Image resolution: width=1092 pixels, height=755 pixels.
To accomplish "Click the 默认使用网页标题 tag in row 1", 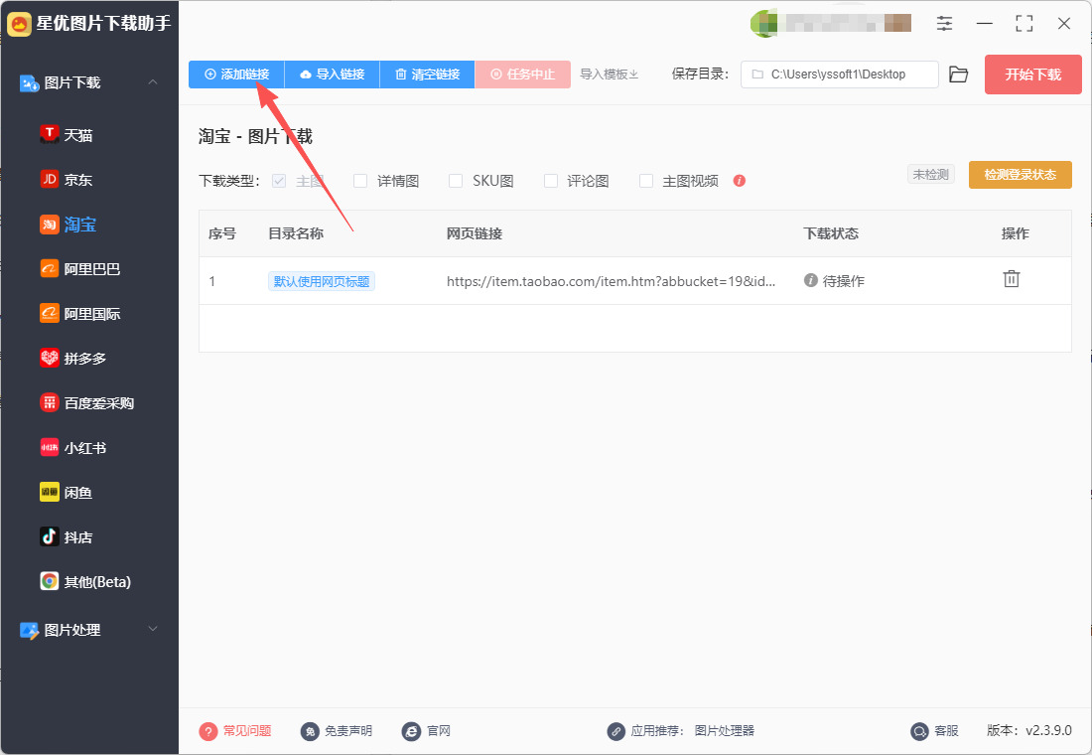I will pos(321,281).
